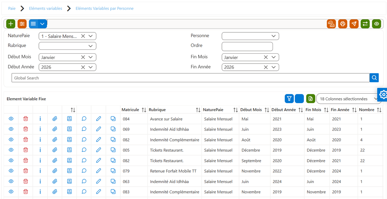This screenshot has height=199, width=387.
Task: Click the orange printer icon
Action: pos(342,24)
